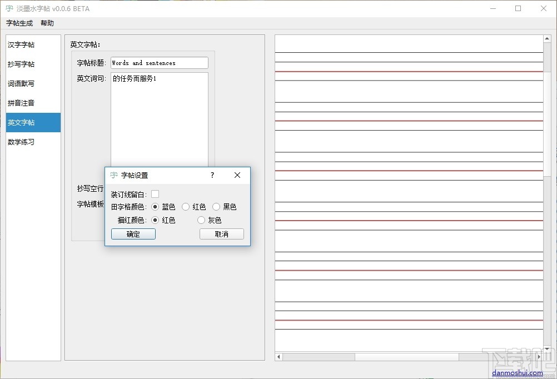Click the ? help button in 字帖设置 dialog
557x379 pixels.
(212, 175)
